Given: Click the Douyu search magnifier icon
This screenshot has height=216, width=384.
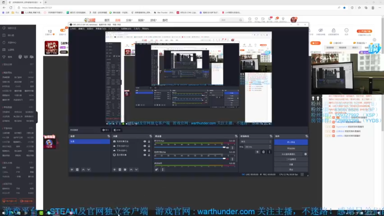Looking at the screenshot, I should (x=240, y=20).
